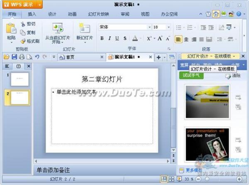Select the surprise them template thumbnail
The height and width of the screenshot is (185, 249).
[207, 144]
